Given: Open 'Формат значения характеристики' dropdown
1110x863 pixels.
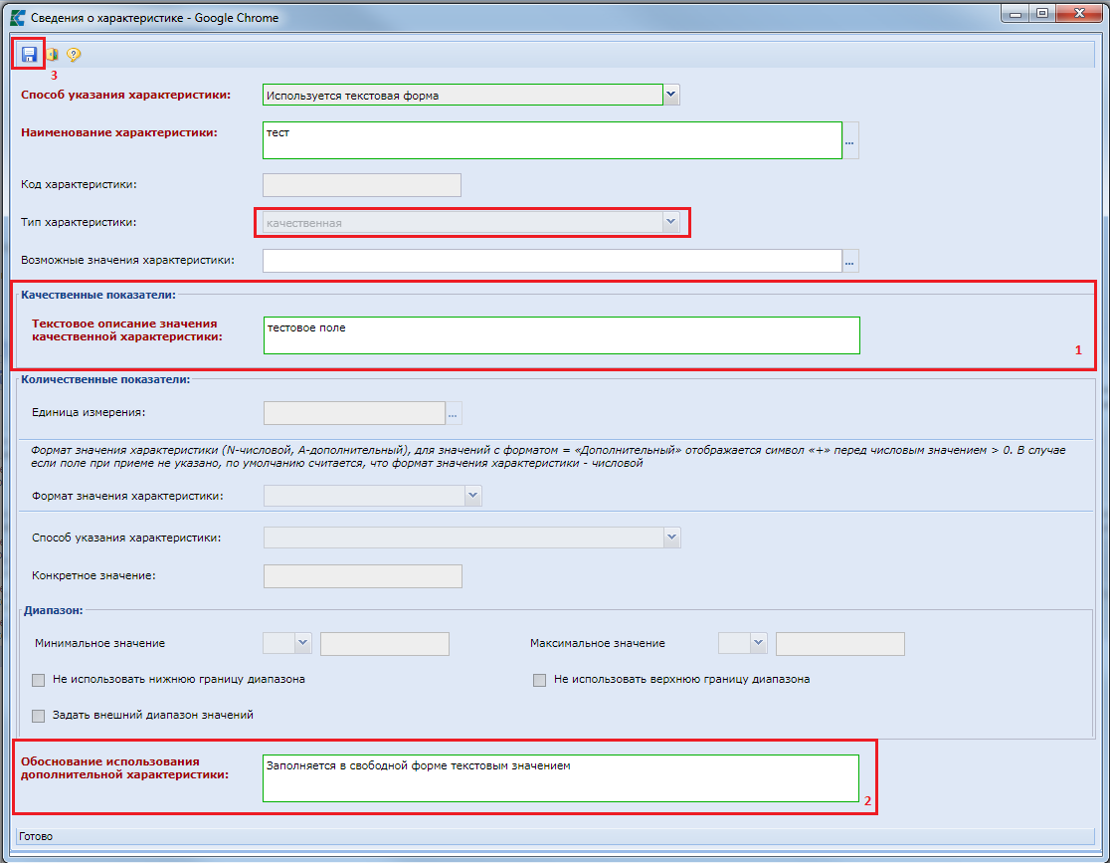Looking at the screenshot, I should click(472, 495).
